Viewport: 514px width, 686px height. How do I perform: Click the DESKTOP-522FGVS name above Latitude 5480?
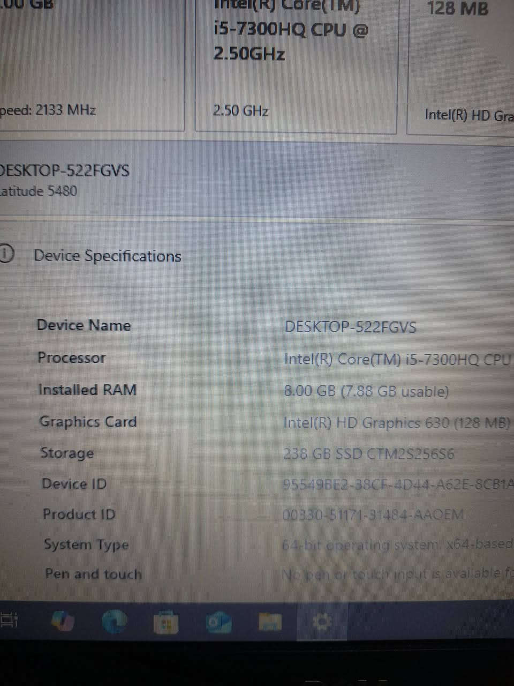click(65, 171)
